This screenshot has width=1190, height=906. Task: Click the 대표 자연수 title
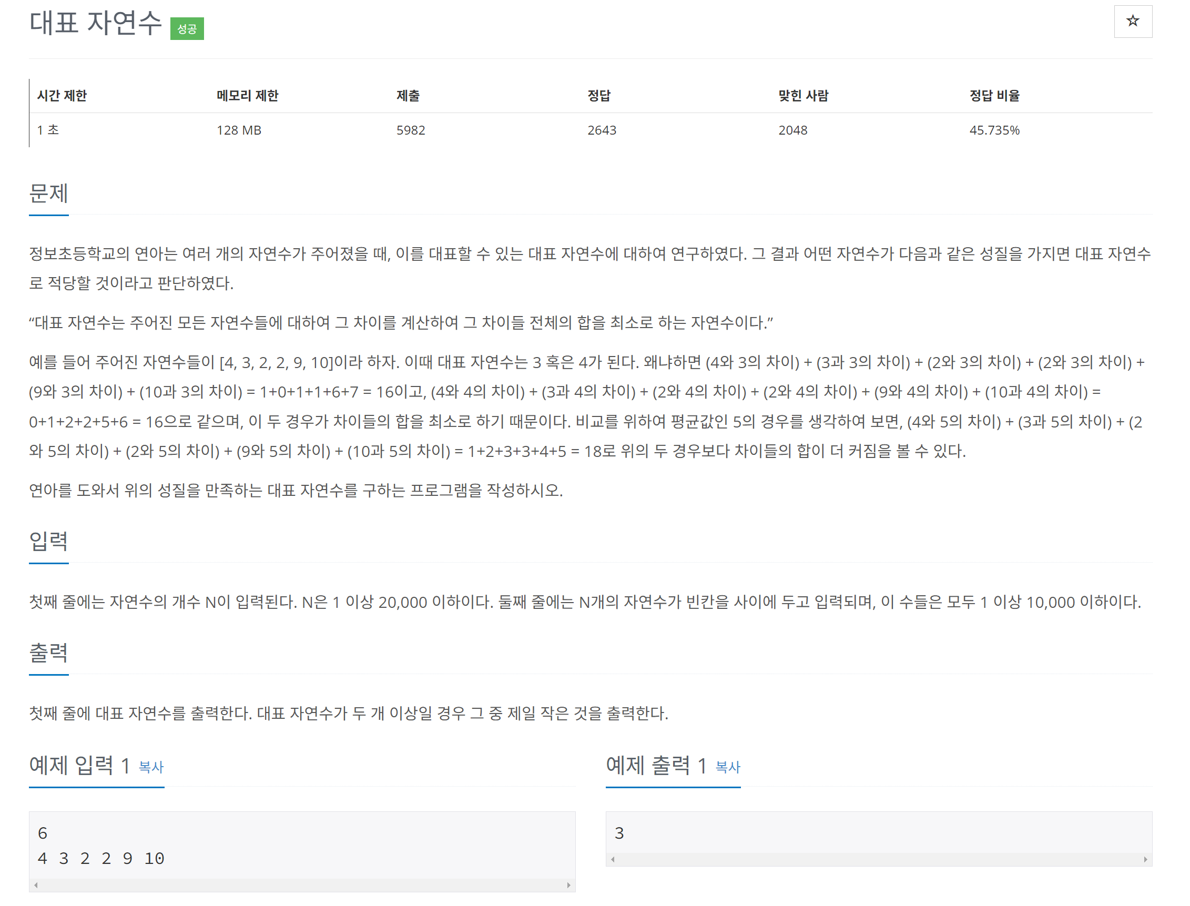(95, 23)
